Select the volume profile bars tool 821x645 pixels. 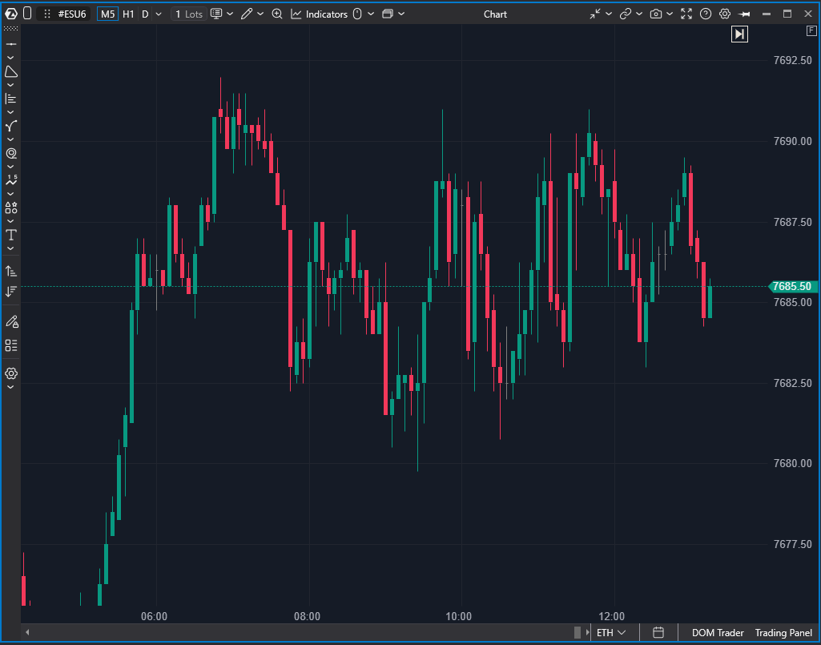tap(11, 99)
